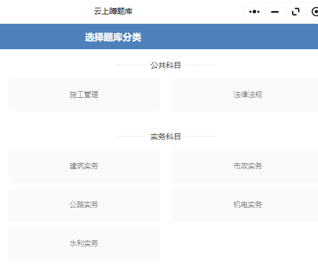
Task: Open the 法律法规 category
Action: (245, 95)
